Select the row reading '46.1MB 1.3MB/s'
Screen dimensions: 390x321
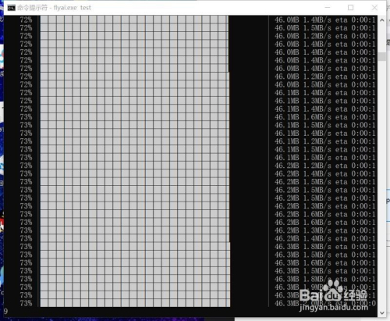tap(197, 101)
